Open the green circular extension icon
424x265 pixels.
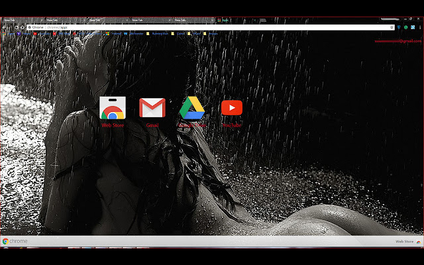(x=405, y=27)
